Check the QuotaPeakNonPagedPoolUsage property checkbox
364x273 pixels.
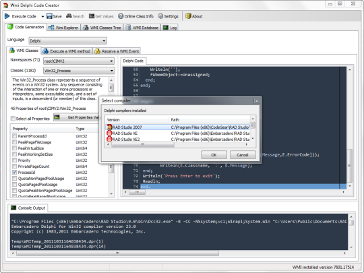click(x=14, y=190)
